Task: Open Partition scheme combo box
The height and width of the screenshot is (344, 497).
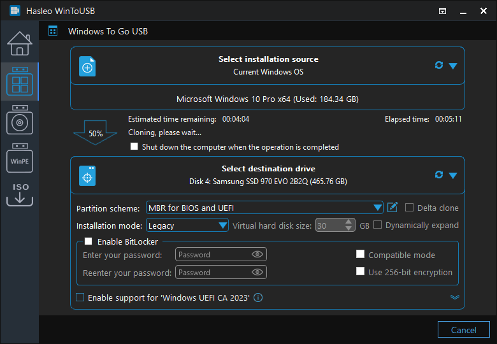Action: [x=264, y=208]
